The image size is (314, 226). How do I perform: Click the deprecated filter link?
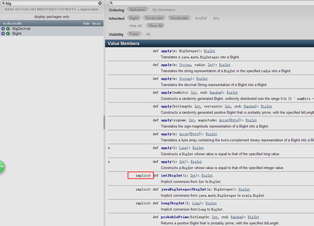tap(89, 10)
